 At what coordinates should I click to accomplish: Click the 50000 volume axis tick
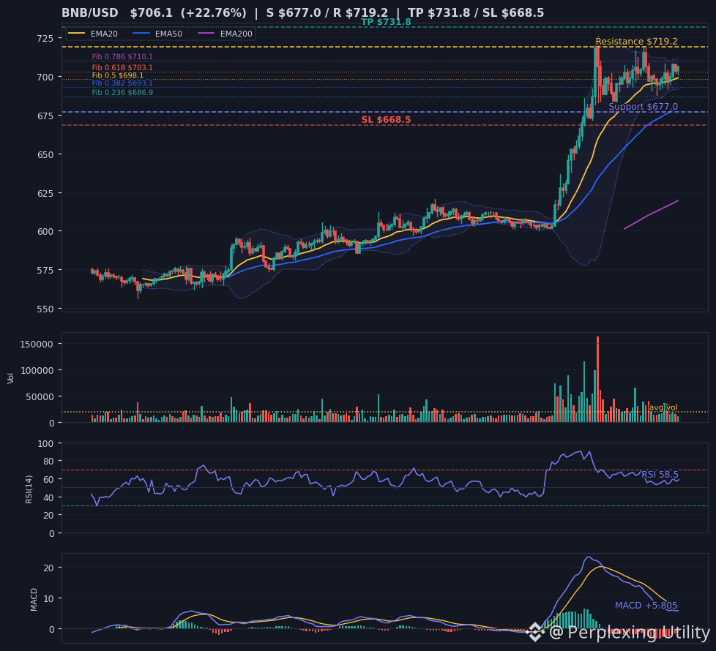(40, 397)
